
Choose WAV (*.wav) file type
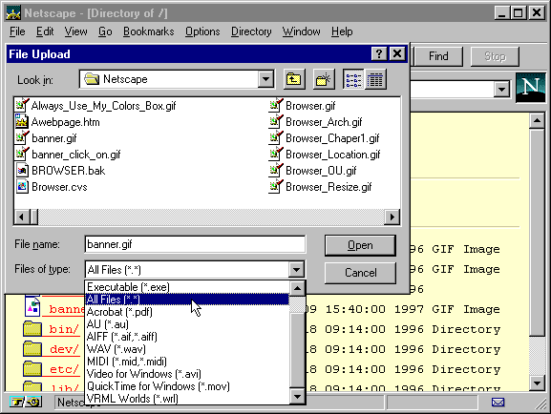(187, 349)
